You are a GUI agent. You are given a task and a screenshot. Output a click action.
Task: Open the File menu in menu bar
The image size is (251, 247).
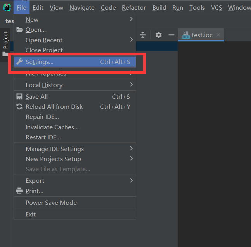[21, 7]
